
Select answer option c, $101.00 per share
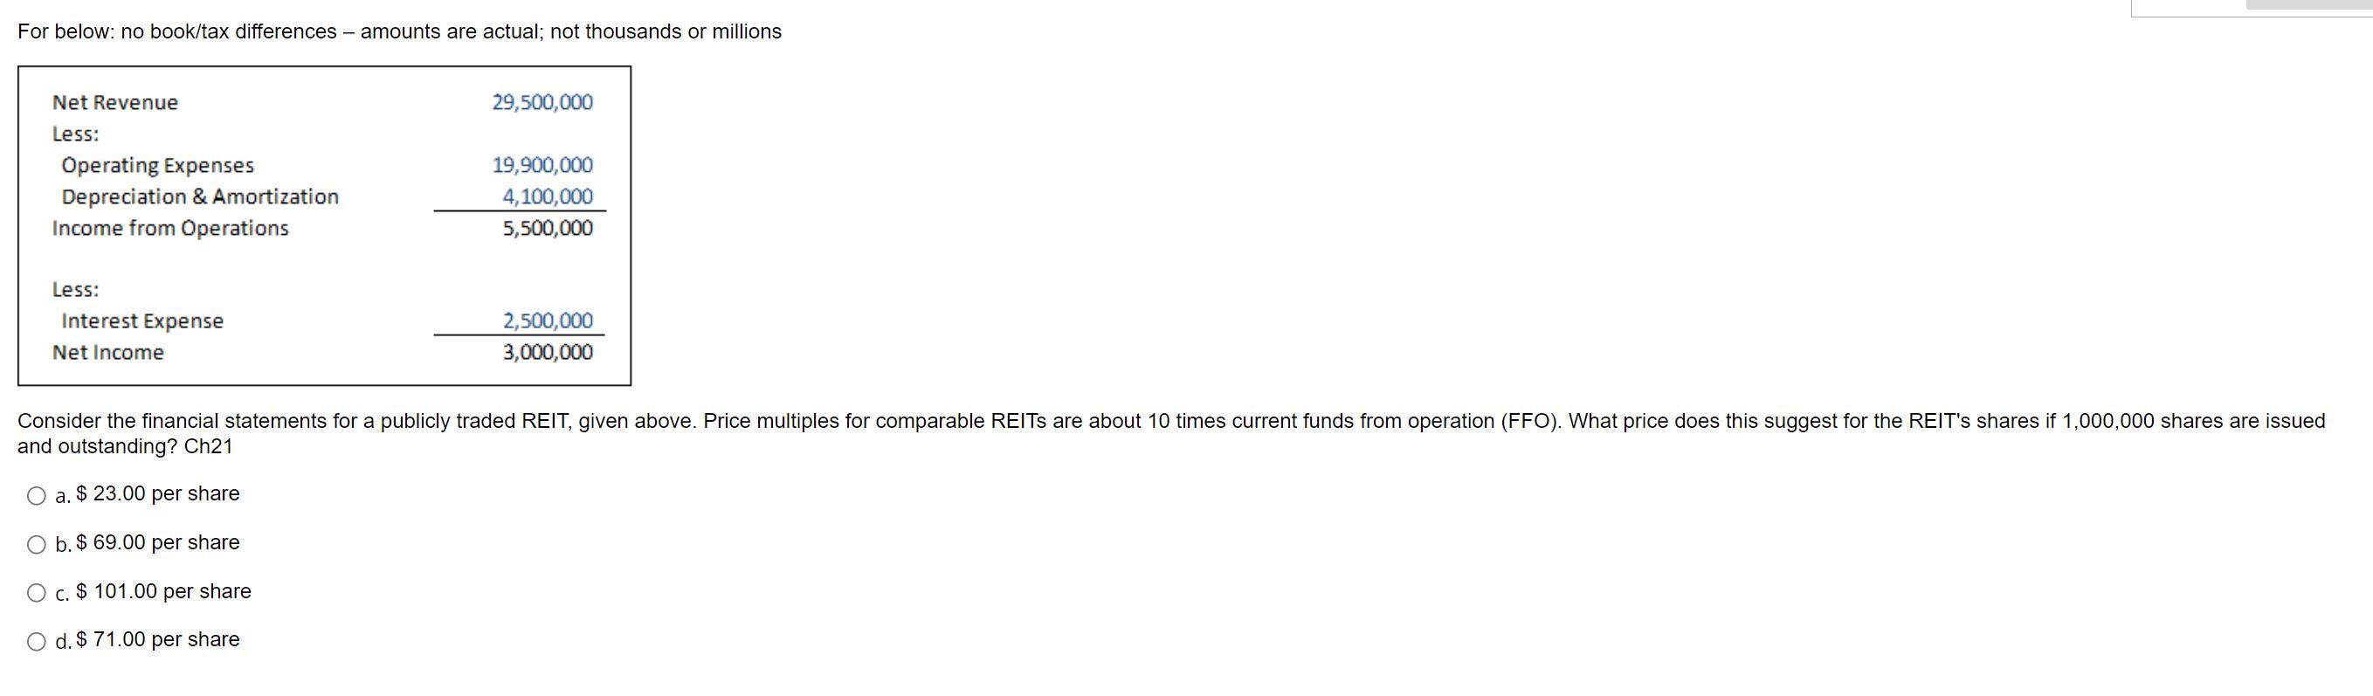coord(37,593)
